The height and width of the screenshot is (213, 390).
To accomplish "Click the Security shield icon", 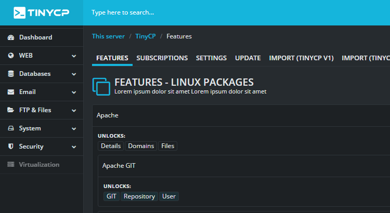I will [11, 146].
